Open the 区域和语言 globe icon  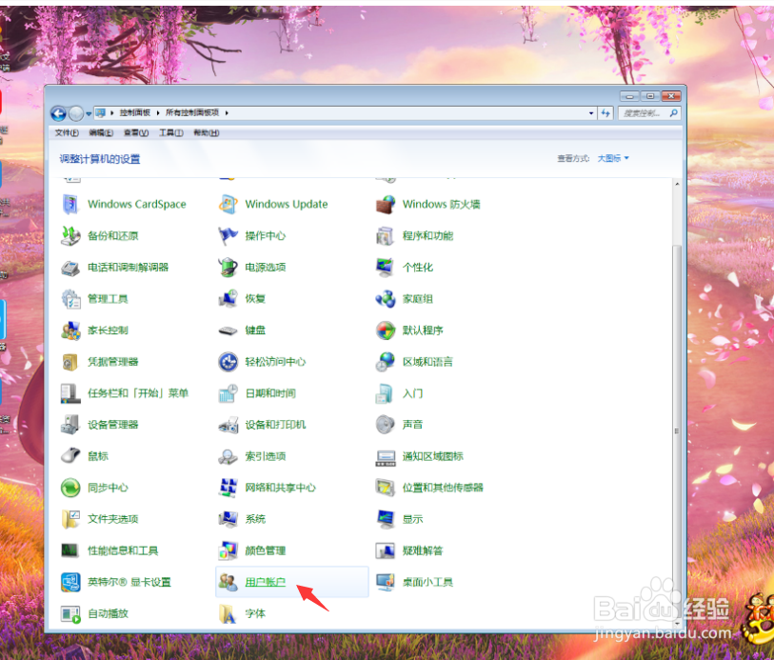click(x=385, y=362)
